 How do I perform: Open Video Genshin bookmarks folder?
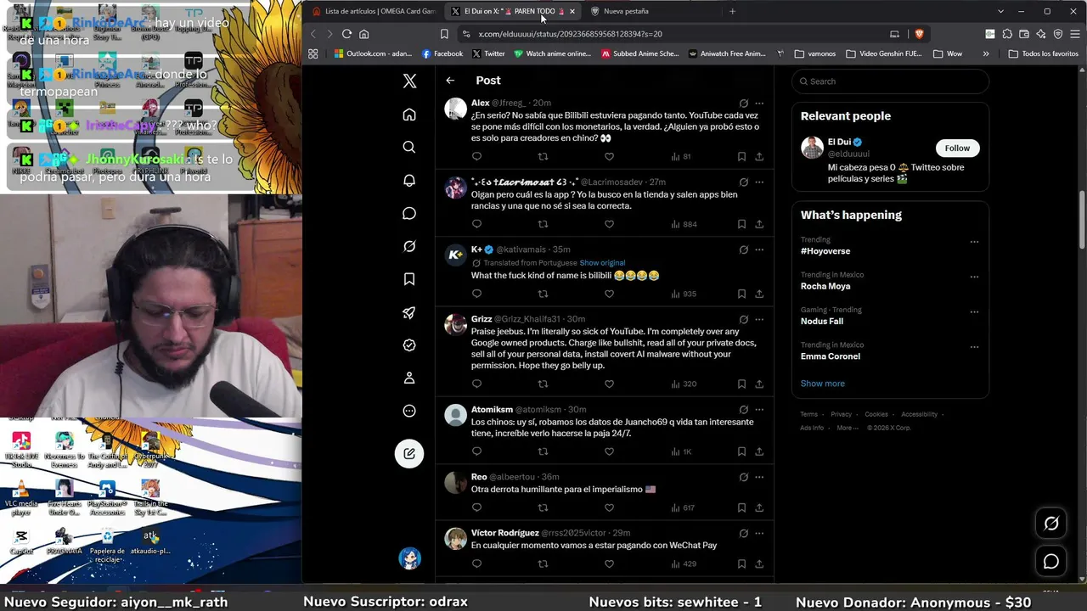coord(883,53)
